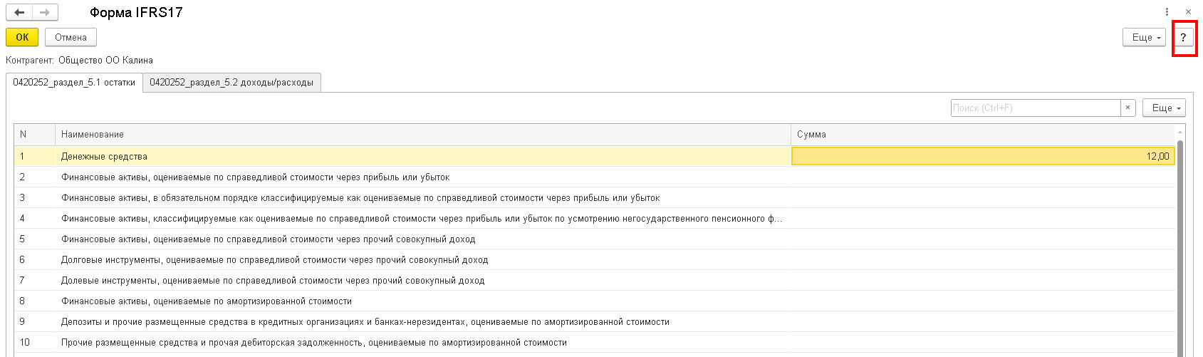The height and width of the screenshot is (357, 1203).
Task: Close the Форма IFRS17 window
Action: 1188,12
